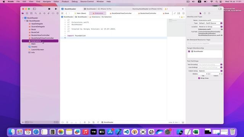Open the Product menu
Viewport: 244px width, 137px height.
(65, 2)
